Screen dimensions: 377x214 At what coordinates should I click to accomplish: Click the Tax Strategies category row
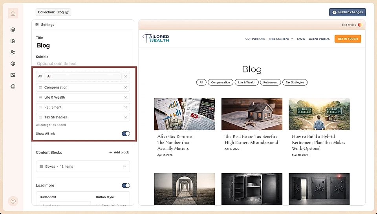coord(83,117)
